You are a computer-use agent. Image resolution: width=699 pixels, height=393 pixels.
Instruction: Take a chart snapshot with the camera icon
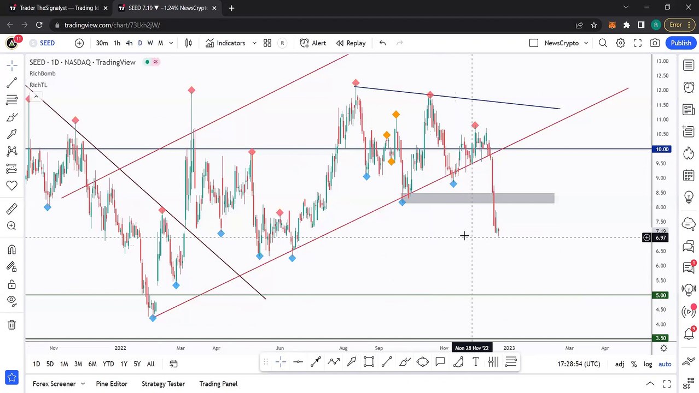[x=655, y=43]
